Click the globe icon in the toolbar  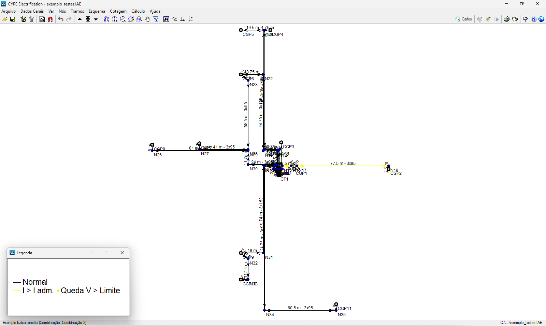tap(541, 19)
